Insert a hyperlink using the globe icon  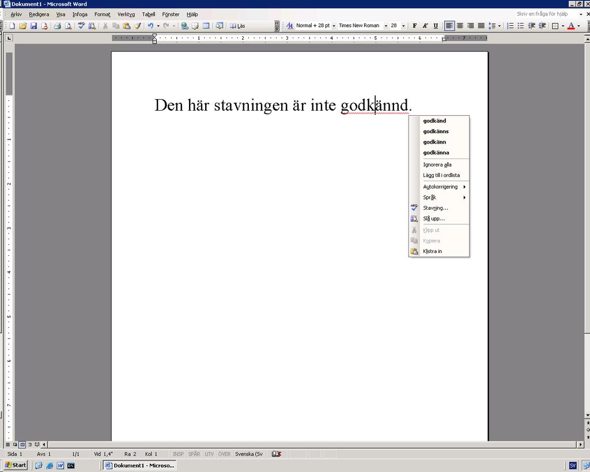[x=184, y=26]
